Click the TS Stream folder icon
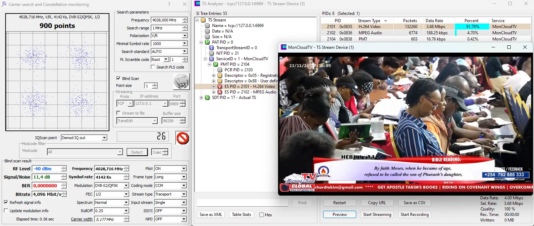 [x=203, y=20]
